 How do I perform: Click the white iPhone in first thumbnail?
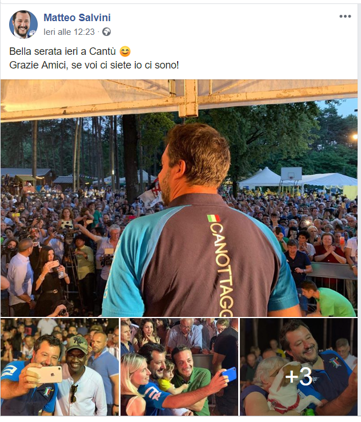pyautogui.click(x=45, y=375)
